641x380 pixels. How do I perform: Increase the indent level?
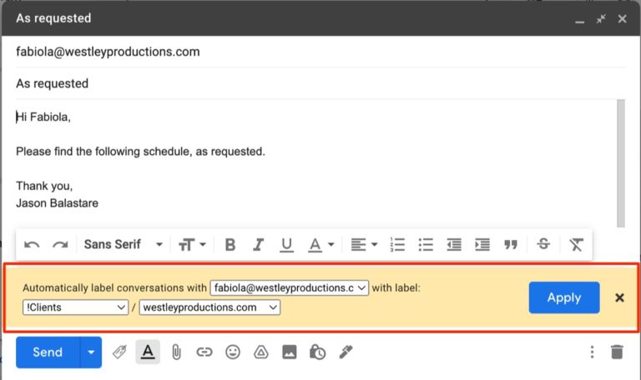482,245
